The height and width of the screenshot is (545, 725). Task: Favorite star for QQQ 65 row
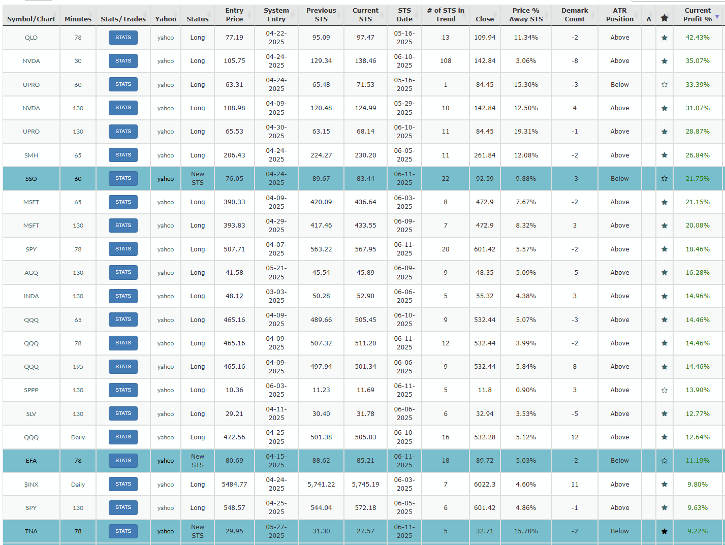(665, 320)
